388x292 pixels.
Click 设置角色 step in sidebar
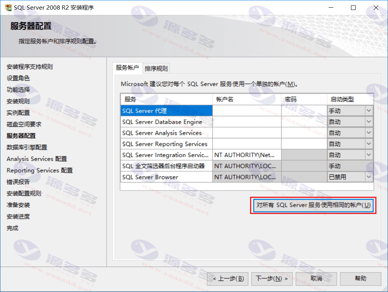18,78
